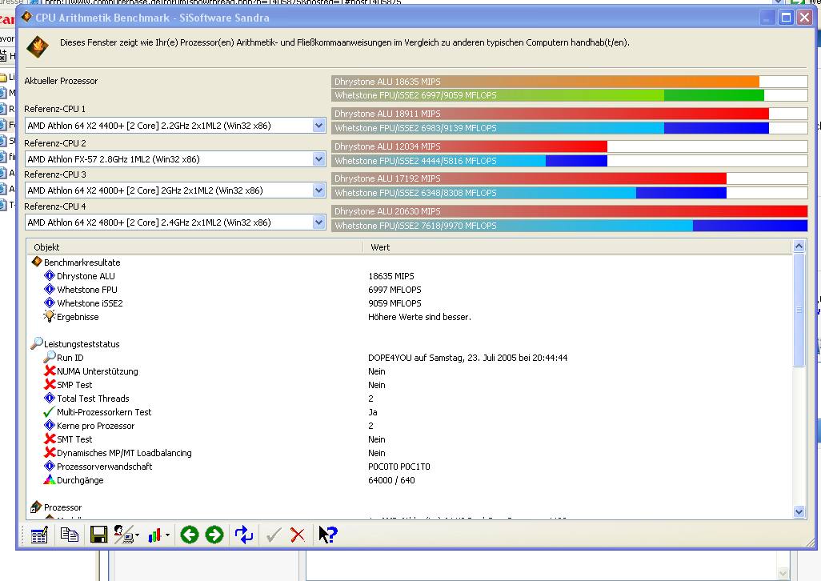Click the grey checkmark OK icon
Screen dimensions: 821x581
coord(274,535)
